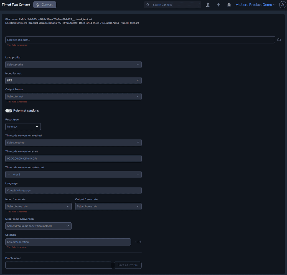Click the Location path text line
The width and height of the screenshot is (287, 275).
pyautogui.click(x=72, y=23)
